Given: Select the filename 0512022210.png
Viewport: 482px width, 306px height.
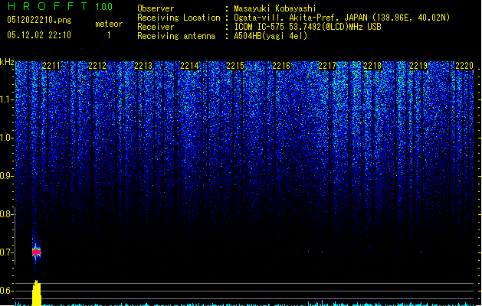Looking at the screenshot, I should point(39,20).
